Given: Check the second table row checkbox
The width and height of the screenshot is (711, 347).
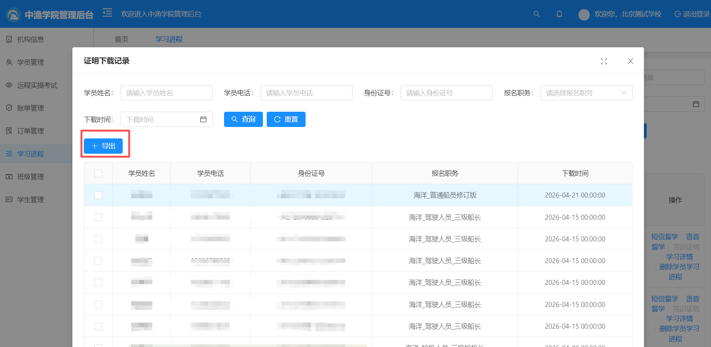Looking at the screenshot, I should (x=98, y=217).
